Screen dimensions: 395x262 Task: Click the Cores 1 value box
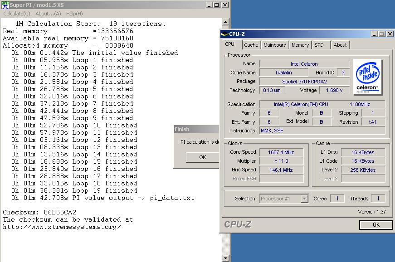click(x=337, y=199)
